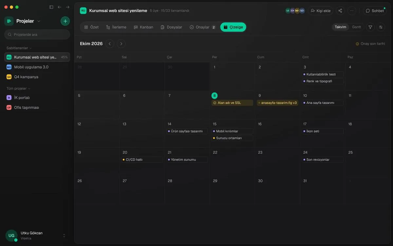Open the Projeler dropdown chevron
This screenshot has height=246, width=393.
39,21
